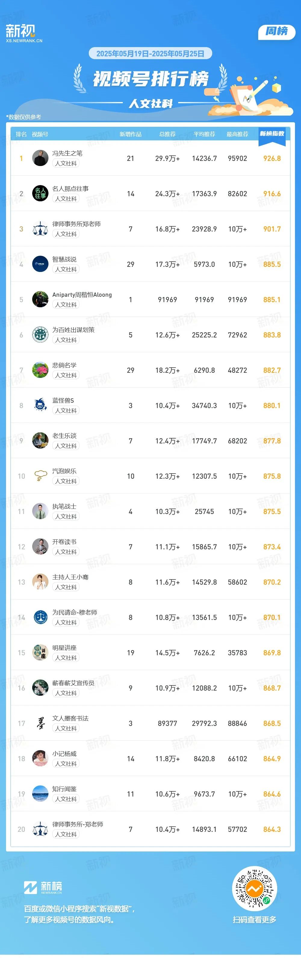
Task: Open the 律师事务所郑老师 account name
Action: [76, 224]
